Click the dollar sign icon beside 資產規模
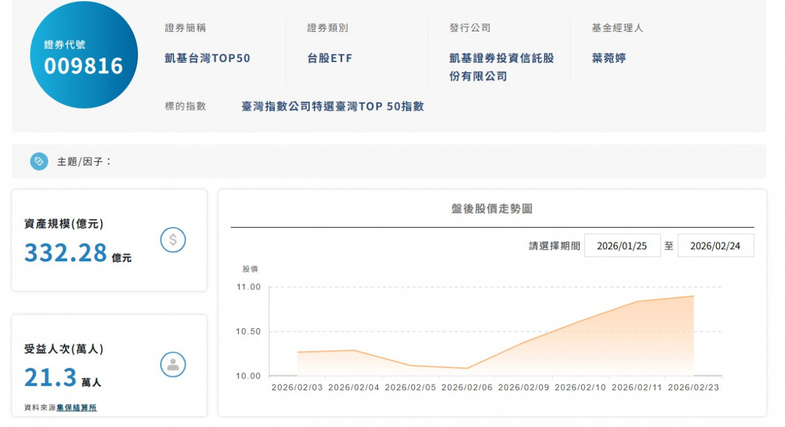 click(174, 240)
